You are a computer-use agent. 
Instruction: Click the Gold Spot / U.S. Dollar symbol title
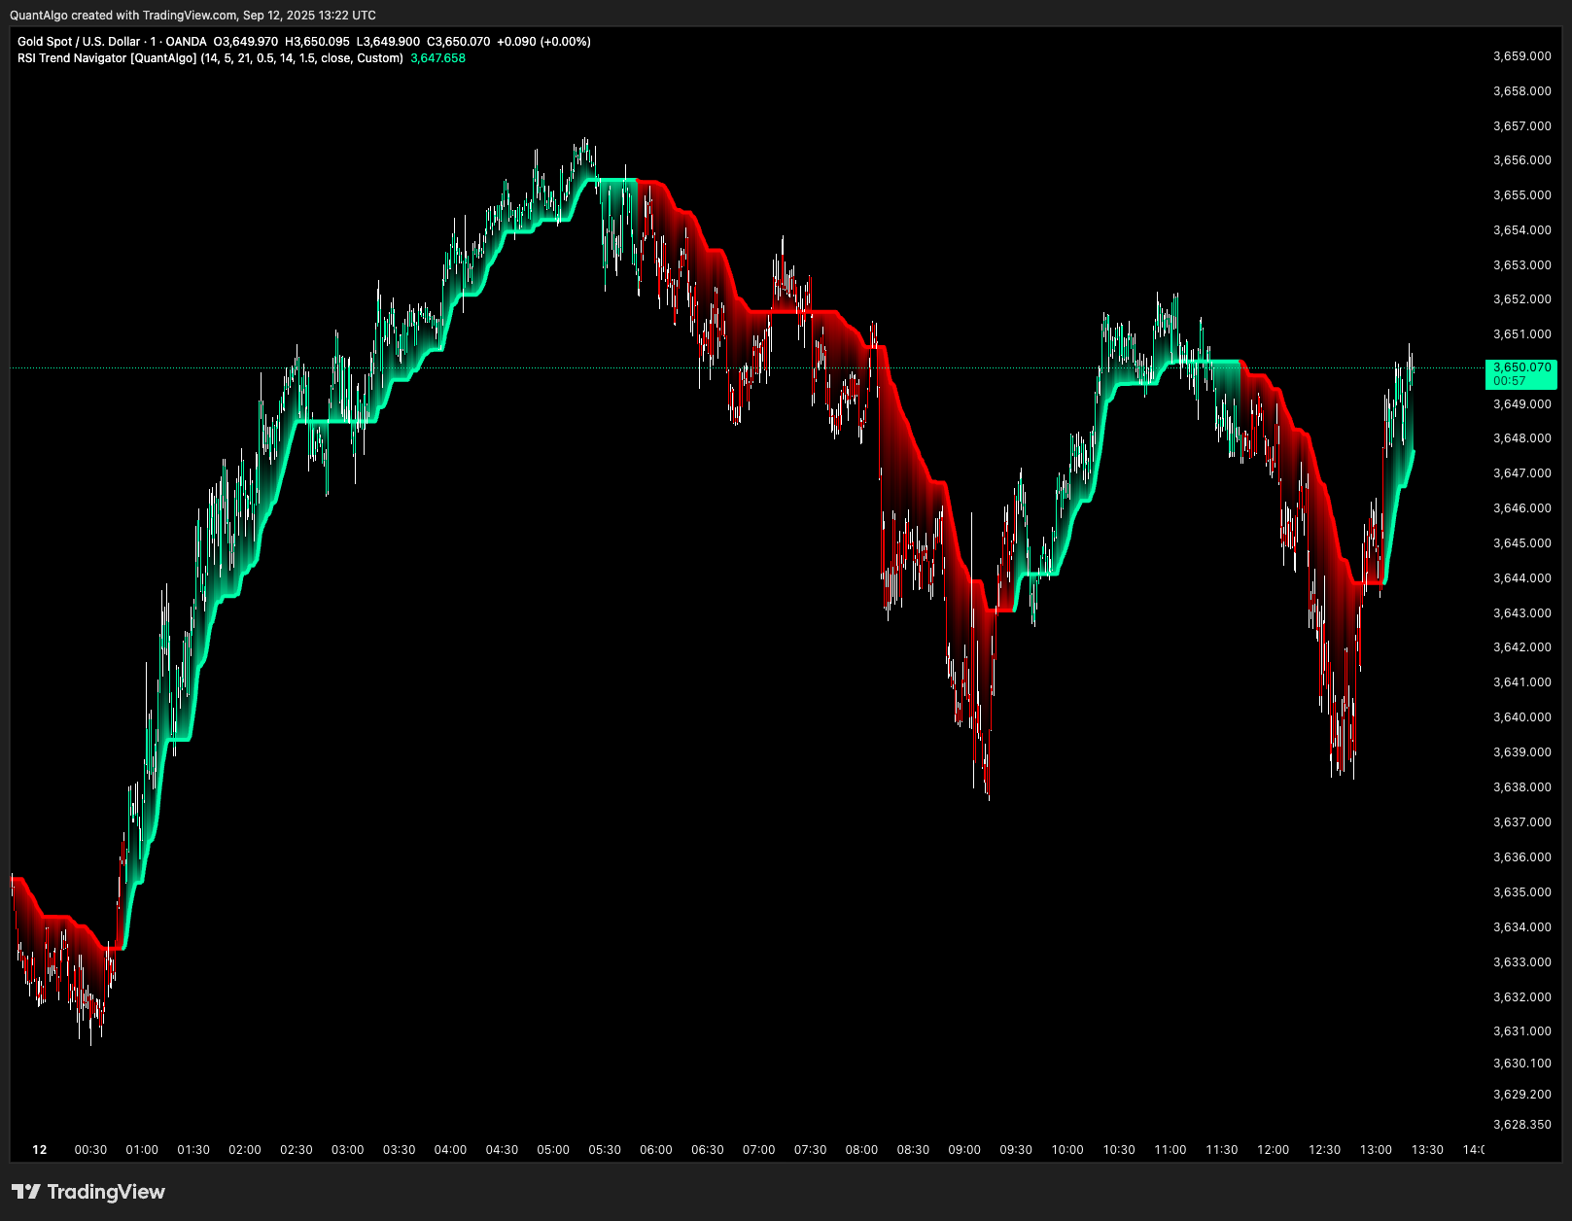[x=79, y=42]
